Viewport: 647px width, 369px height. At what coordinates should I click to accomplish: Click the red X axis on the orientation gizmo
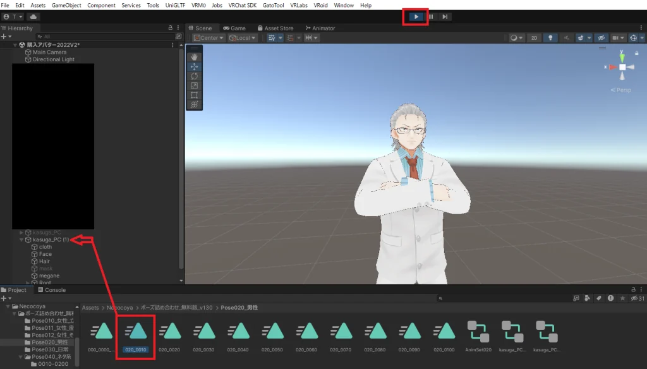click(612, 67)
